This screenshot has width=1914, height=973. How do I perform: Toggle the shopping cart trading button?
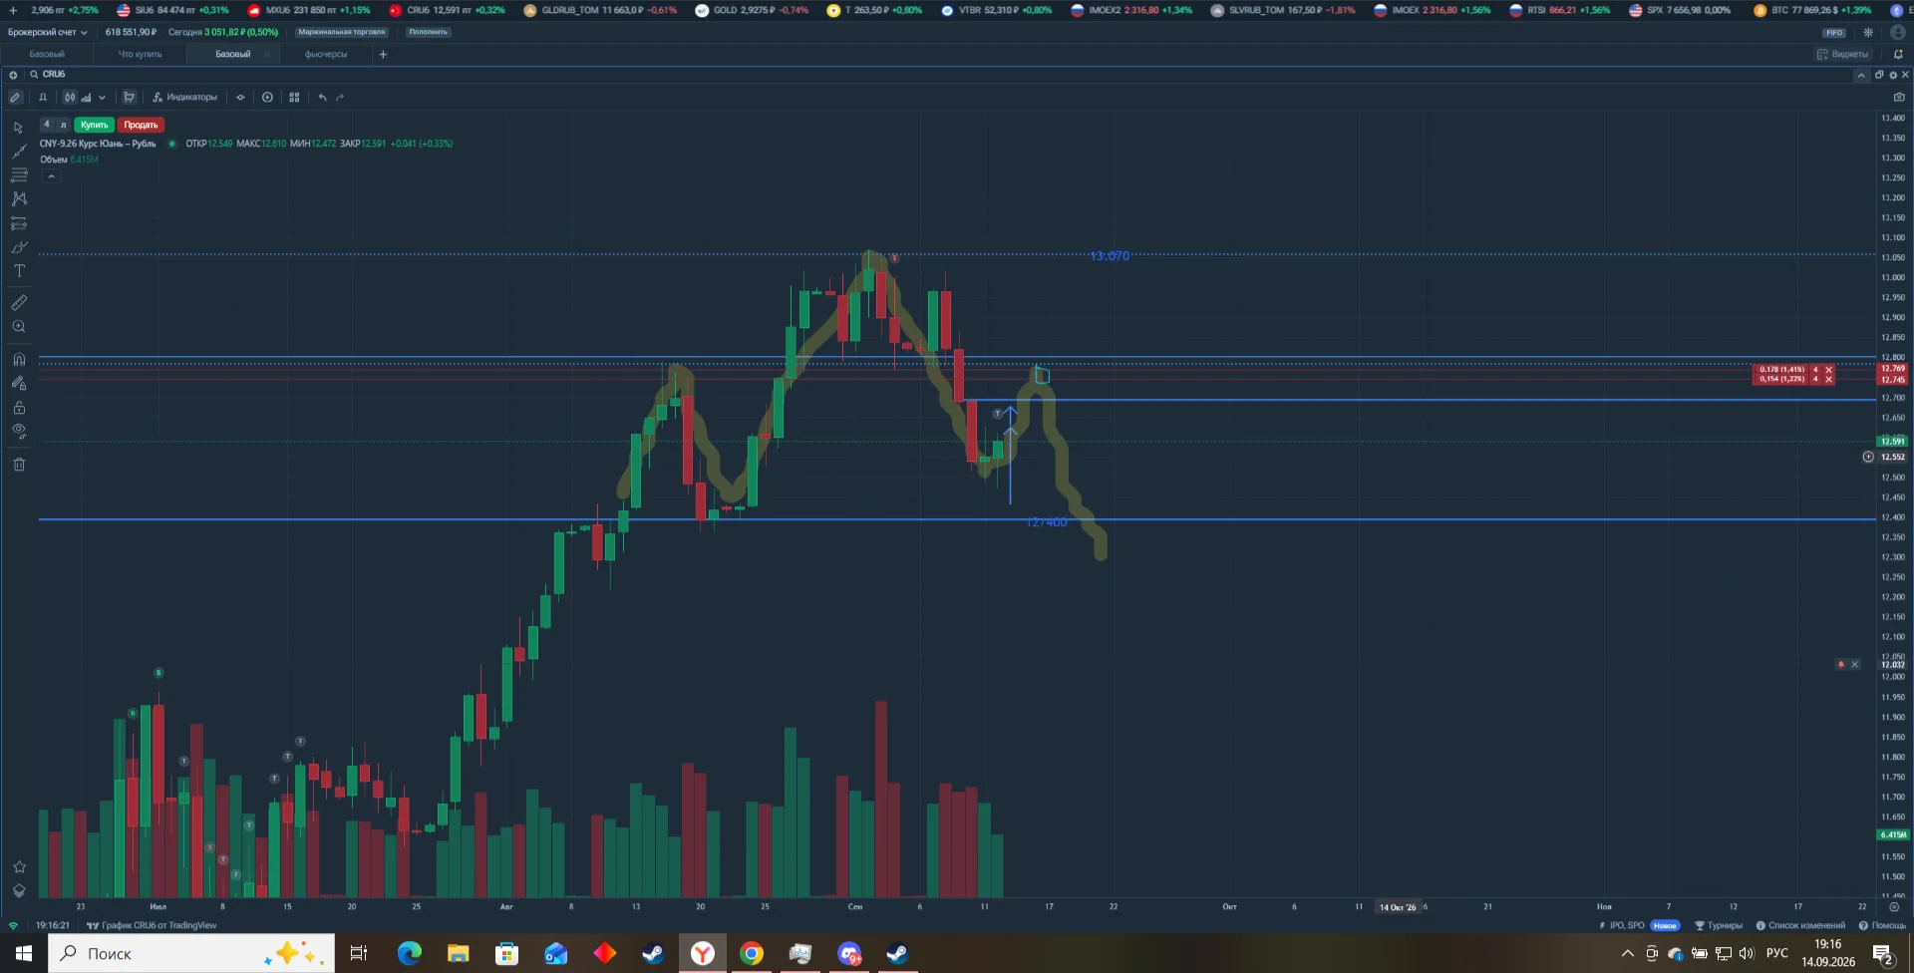pyautogui.click(x=129, y=98)
